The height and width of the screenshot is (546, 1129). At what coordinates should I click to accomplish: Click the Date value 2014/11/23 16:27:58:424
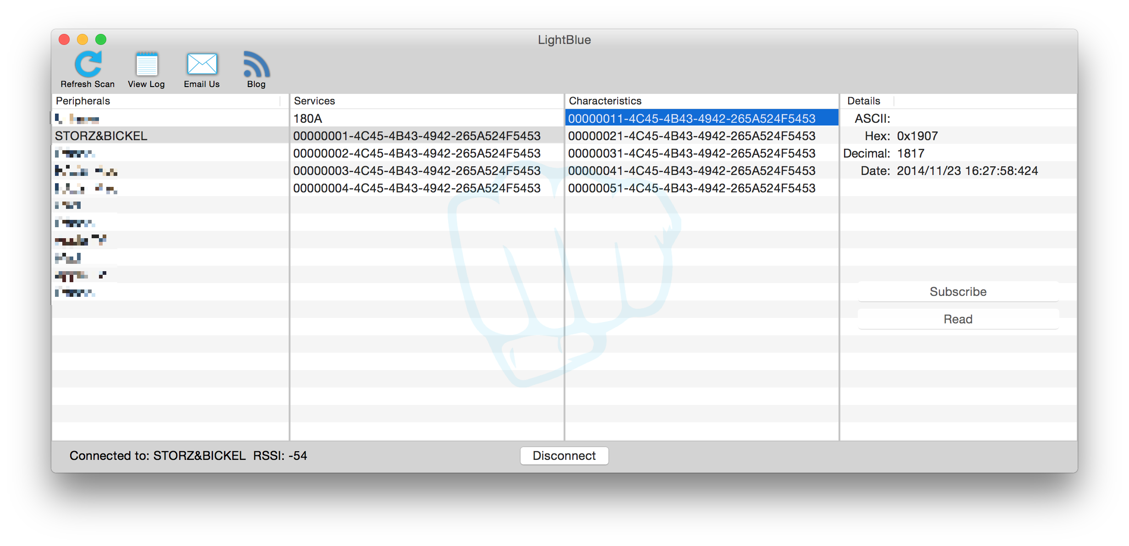tap(967, 171)
